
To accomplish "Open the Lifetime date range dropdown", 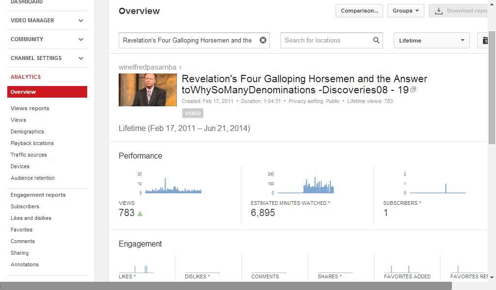I will click(432, 41).
